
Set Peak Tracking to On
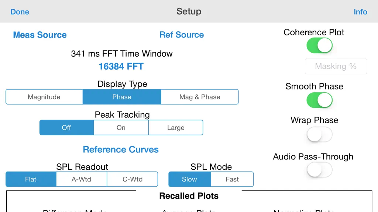(x=121, y=128)
